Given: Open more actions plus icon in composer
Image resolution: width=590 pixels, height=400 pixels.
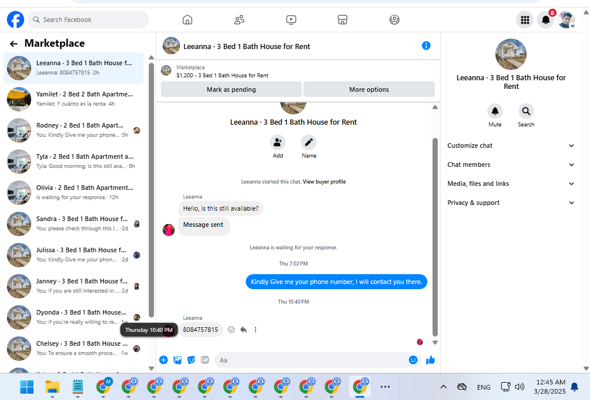Looking at the screenshot, I should tap(163, 360).
